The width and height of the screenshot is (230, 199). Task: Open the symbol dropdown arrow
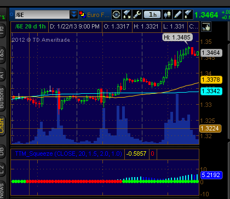tap(74, 15)
